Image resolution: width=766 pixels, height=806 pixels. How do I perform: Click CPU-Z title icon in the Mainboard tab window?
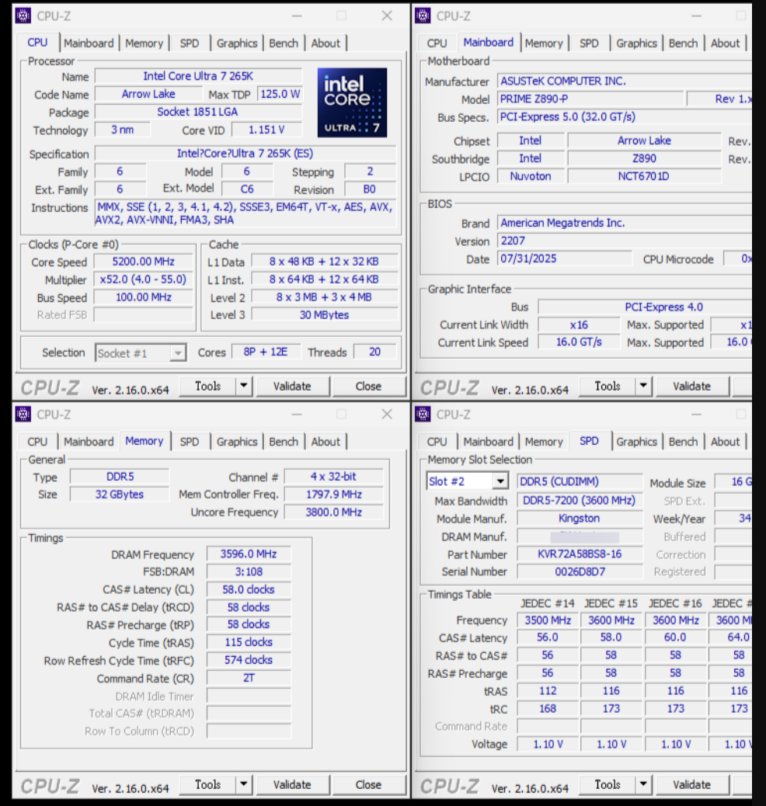[423, 16]
